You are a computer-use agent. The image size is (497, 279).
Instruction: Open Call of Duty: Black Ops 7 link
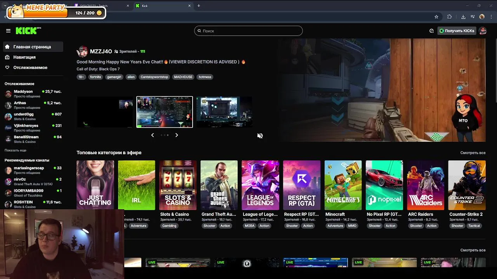click(98, 69)
